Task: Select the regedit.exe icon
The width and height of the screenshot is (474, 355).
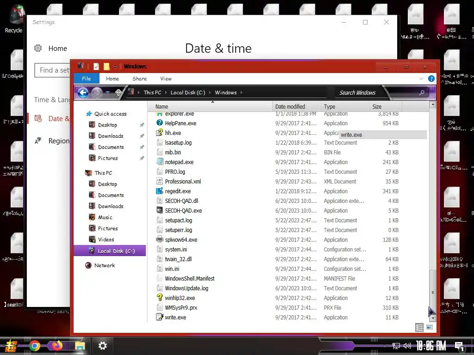Action: 160,191
